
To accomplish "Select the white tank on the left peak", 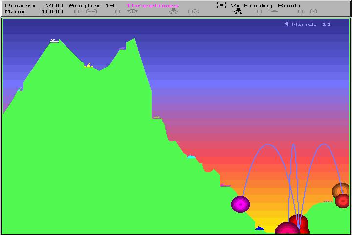I will click(54, 41).
